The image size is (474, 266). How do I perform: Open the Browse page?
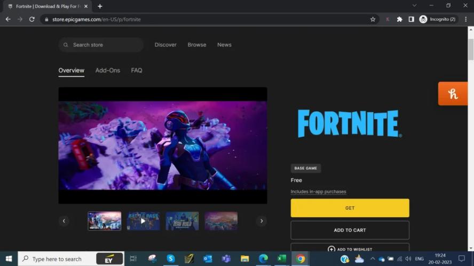point(197,45)
